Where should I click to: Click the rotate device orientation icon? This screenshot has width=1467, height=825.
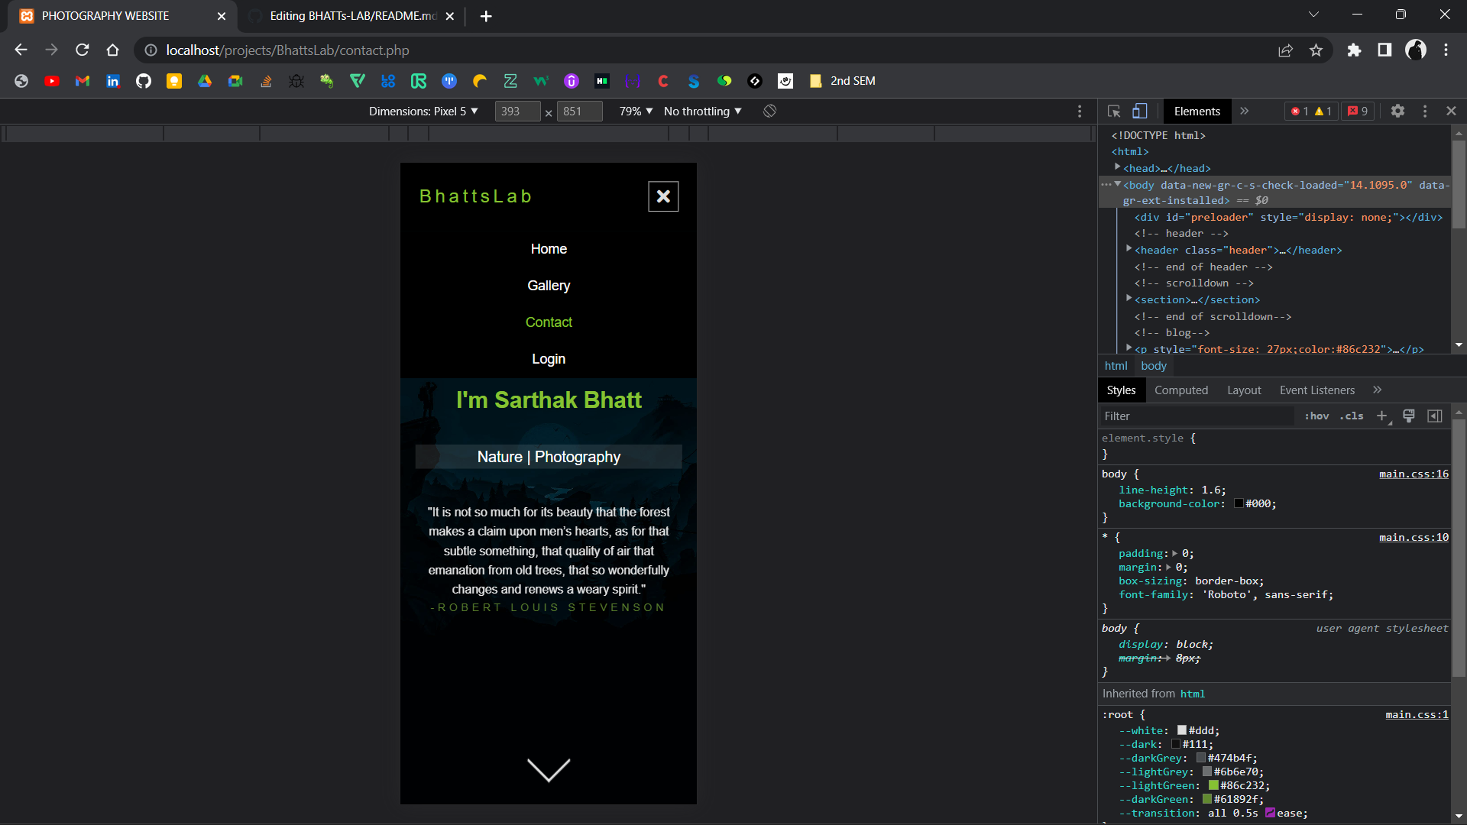[769, 112]
